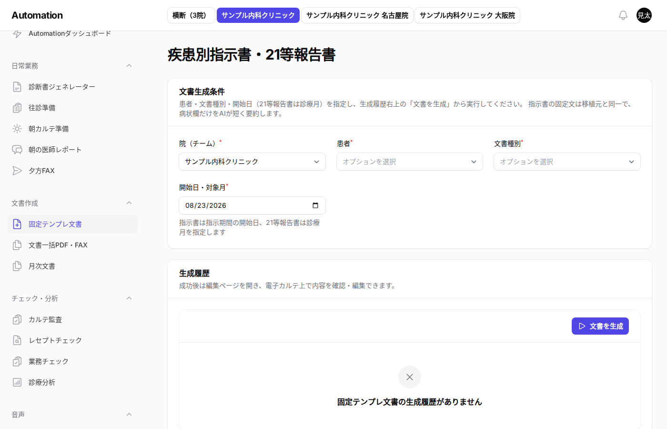The height and width of the screenshot is (429, 667).
Task: Click 診断書ジェネレーター document icon
Action: point(17,87)
